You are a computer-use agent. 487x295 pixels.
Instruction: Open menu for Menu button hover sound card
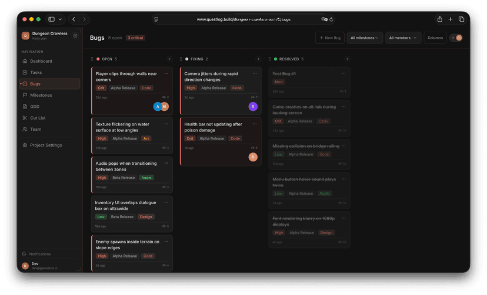click(x=344, y=179)
